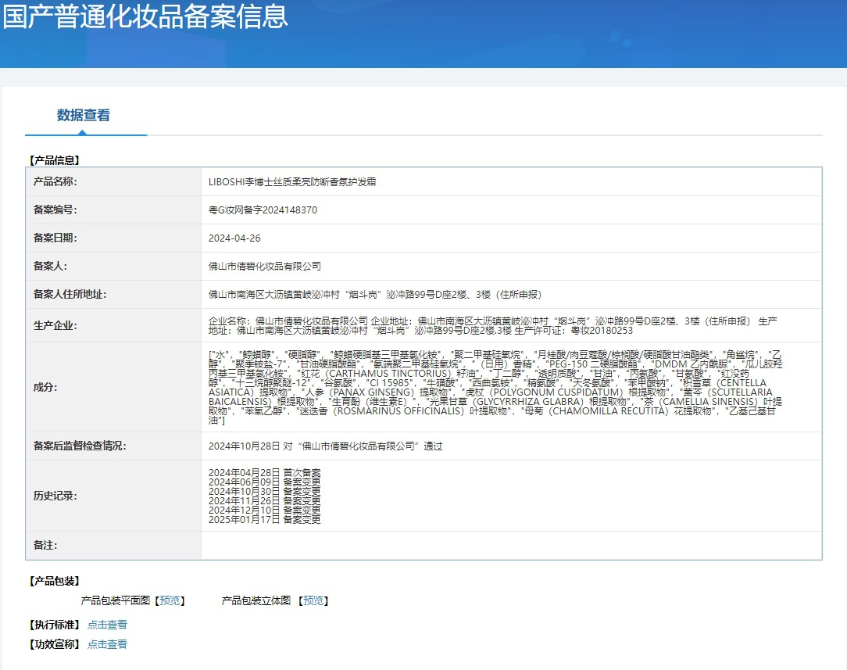Screen dimensions: 847x670
Task: Click the 【产品信息】 section heading
Action: 55,160
